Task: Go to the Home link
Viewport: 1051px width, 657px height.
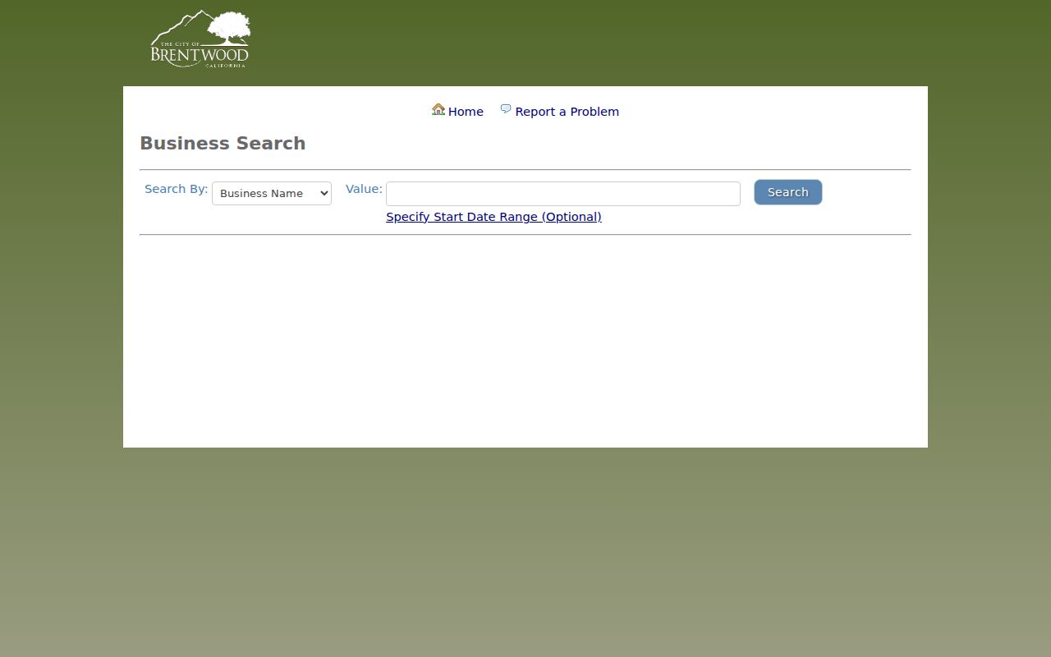Action: pos(466,112)
